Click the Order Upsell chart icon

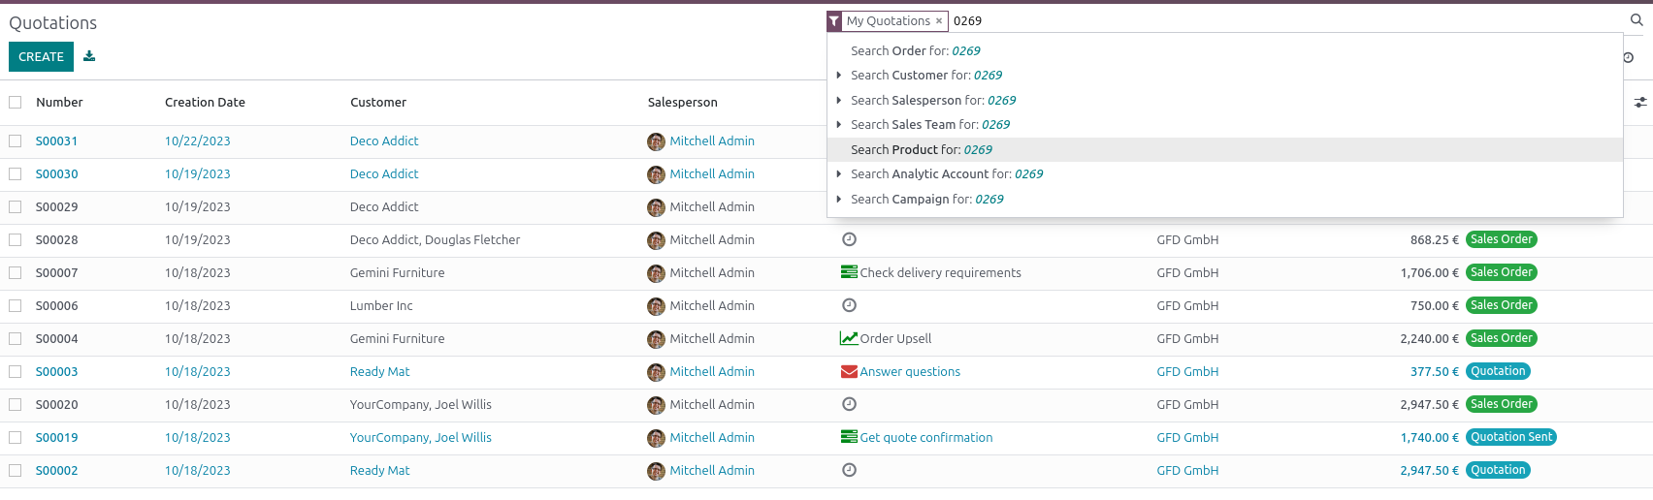coord(849,338)
